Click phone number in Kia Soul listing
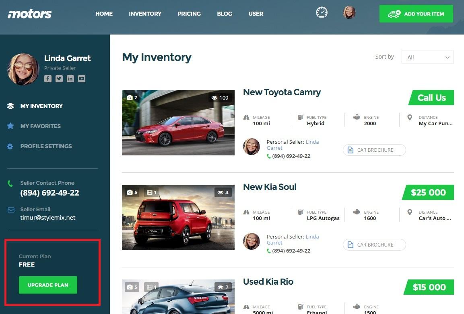This screenshot has width=464, height=314. (x=291, y=251)
